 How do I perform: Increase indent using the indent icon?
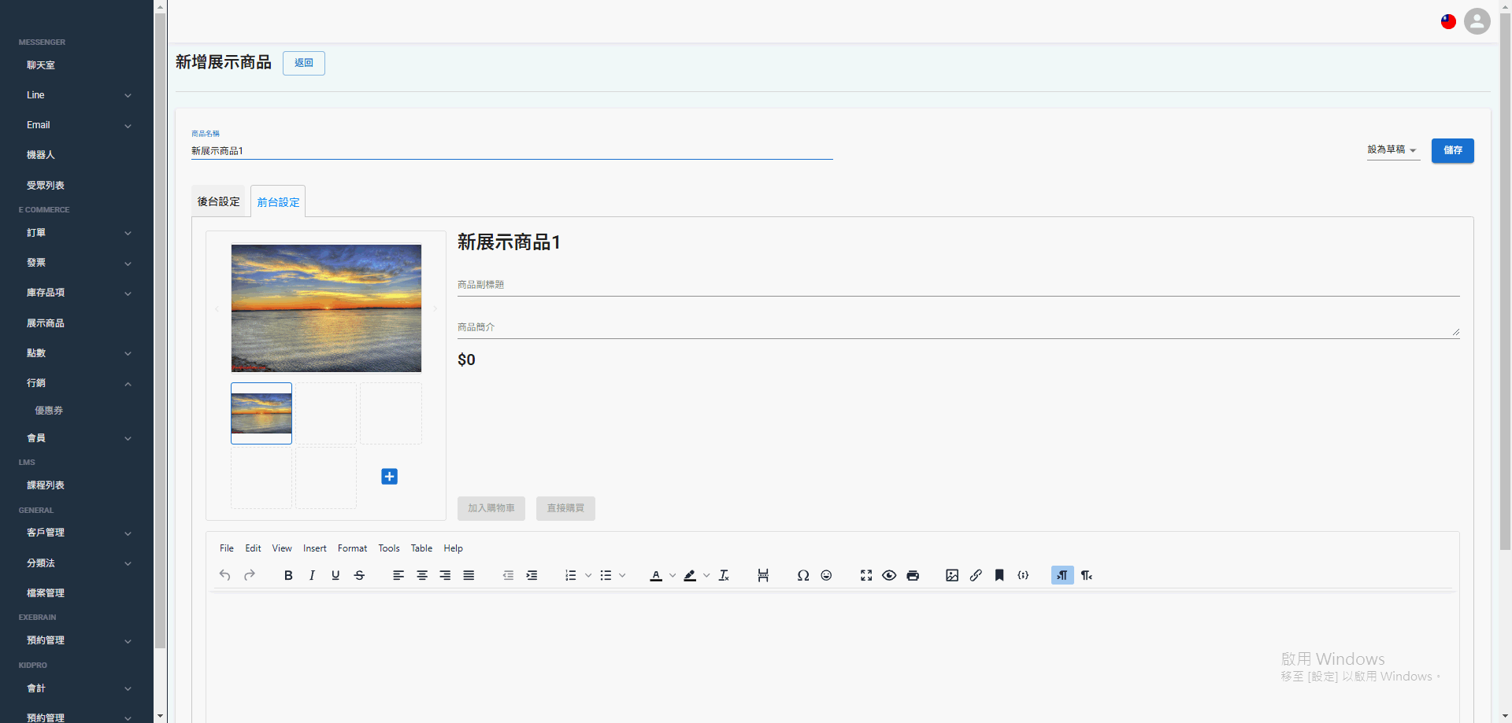pyautogui.click(x=532, y=575)
